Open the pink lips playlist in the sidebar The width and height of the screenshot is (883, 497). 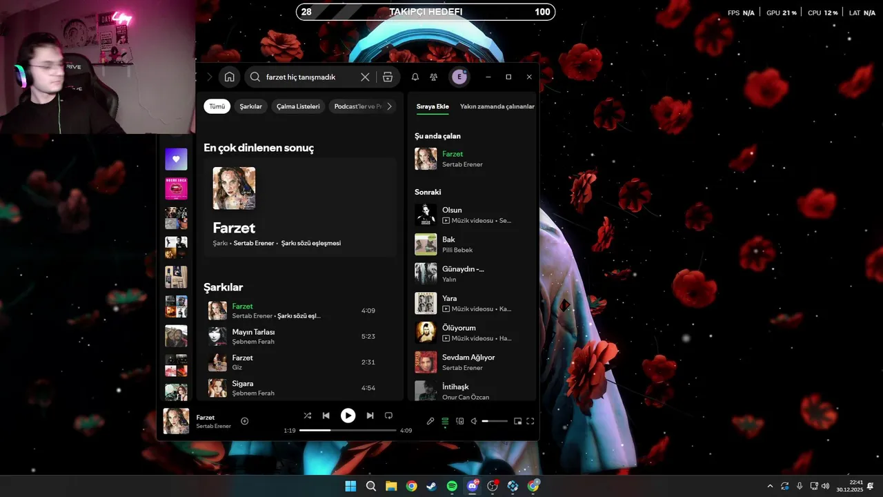(176, 188)
